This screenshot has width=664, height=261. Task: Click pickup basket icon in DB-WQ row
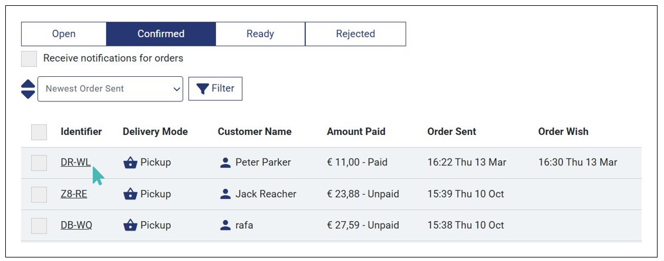click(130, 225)
